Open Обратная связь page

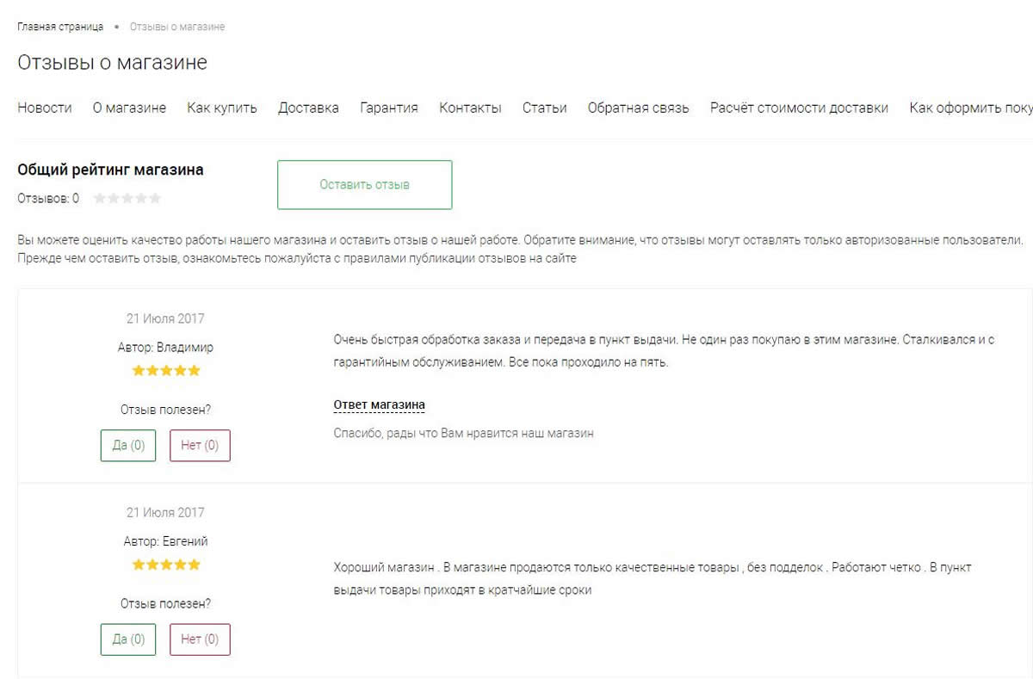(638, 108)
